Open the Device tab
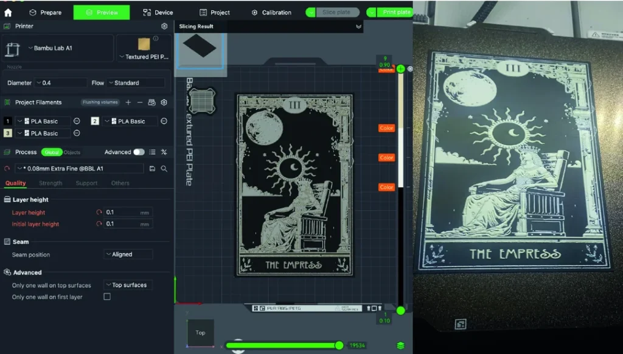 (158, 12)
